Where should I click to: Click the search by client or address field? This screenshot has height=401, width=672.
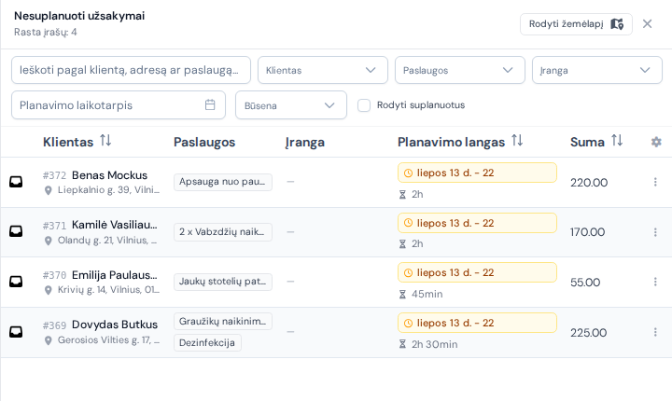pos(132,70)
